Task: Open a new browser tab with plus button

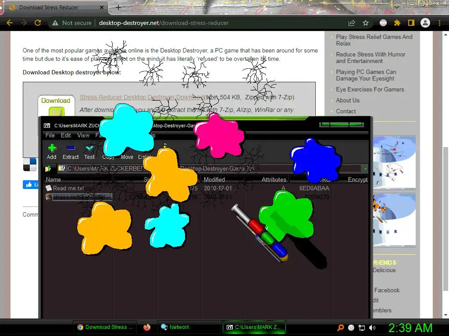Action: click(118, 7)
